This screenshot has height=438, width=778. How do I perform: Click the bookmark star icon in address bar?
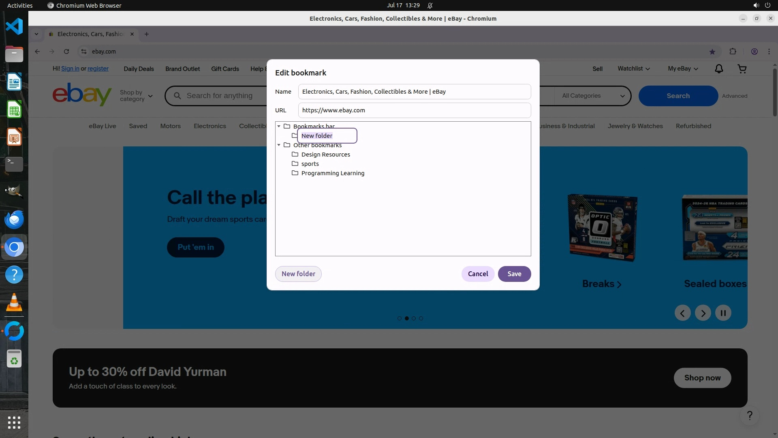tap(712, 52)
